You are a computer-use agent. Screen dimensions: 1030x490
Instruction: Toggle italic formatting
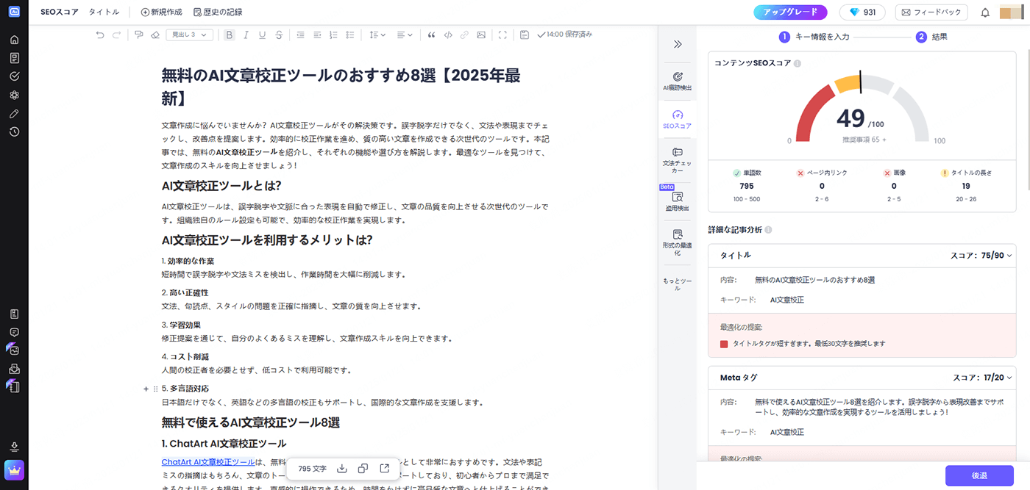246,35
